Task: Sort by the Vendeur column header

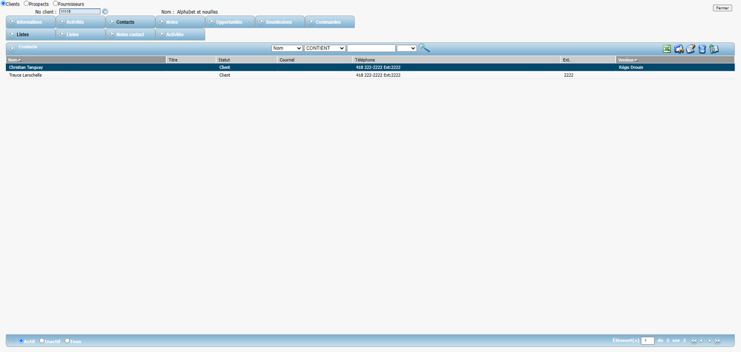Action: coord(675,60)
